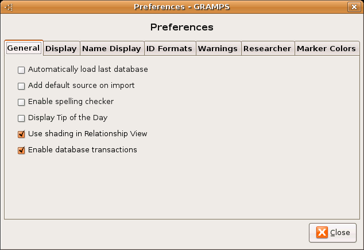Check Add default source on import

click(22, 86)
